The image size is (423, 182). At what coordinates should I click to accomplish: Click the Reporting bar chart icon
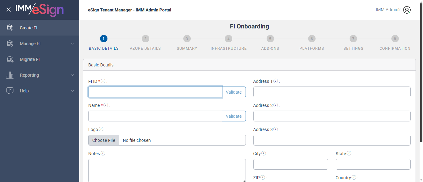pos(10,75)
